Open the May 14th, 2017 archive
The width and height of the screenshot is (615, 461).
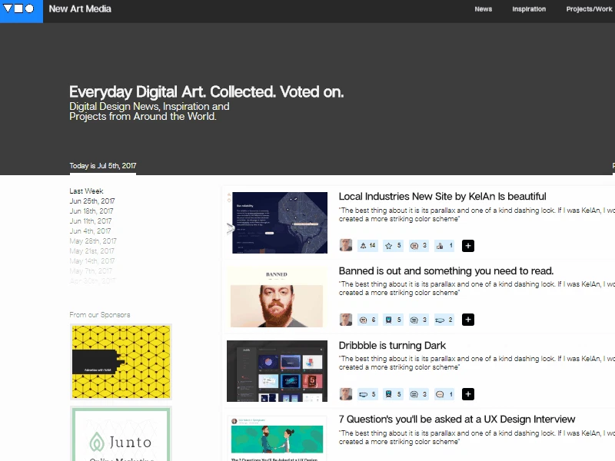pyautogui.click(x=92, y=261)
